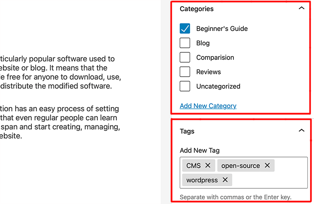
Task: Click the Comparision label text
Action: (215, 58)
